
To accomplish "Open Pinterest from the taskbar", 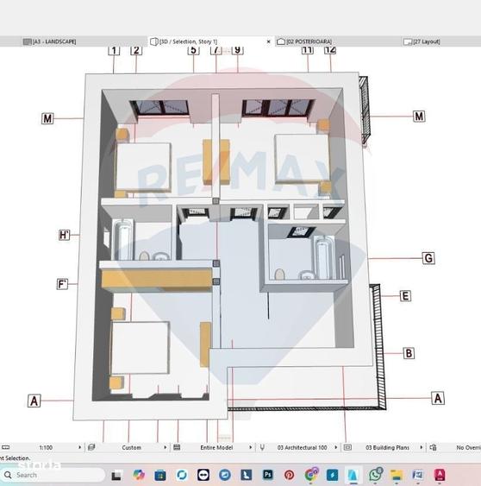I will [x=289, y=475].
